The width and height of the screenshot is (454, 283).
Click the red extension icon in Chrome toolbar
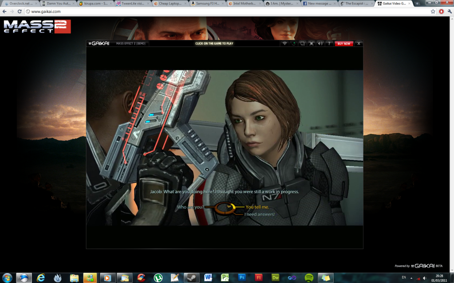coord(441,12)
